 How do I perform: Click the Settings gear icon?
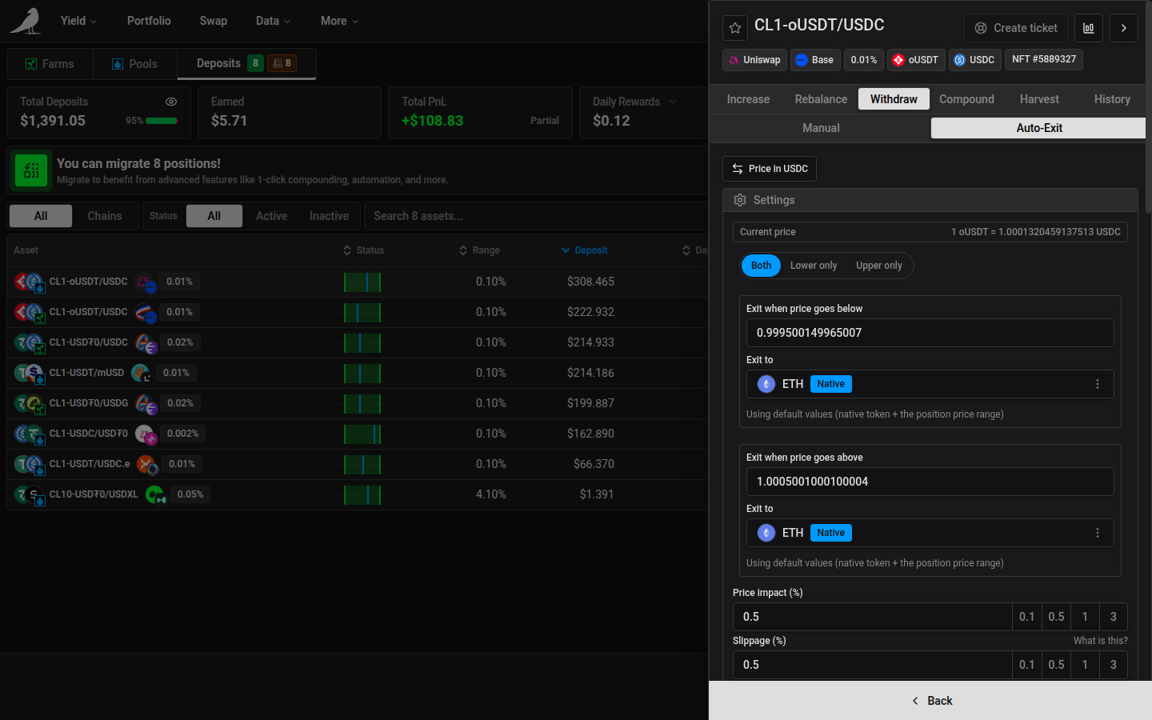tap(740, 200)
